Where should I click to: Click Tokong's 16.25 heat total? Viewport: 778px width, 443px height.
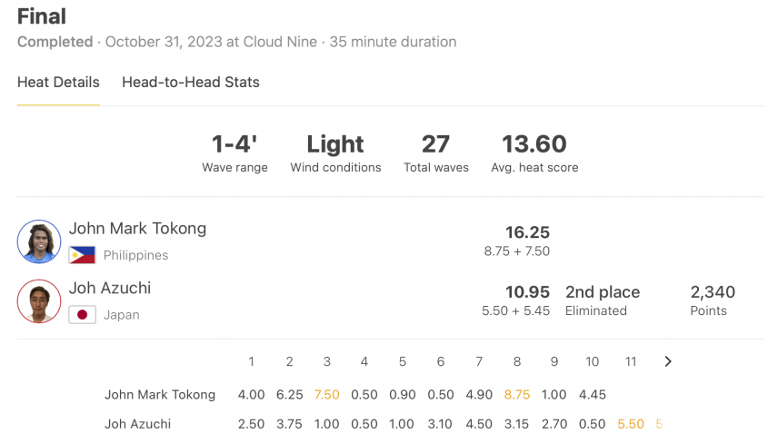(527, 232)
